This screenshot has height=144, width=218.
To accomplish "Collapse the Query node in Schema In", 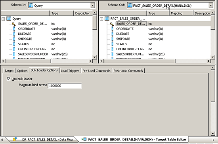I will (x=3, y=19).
